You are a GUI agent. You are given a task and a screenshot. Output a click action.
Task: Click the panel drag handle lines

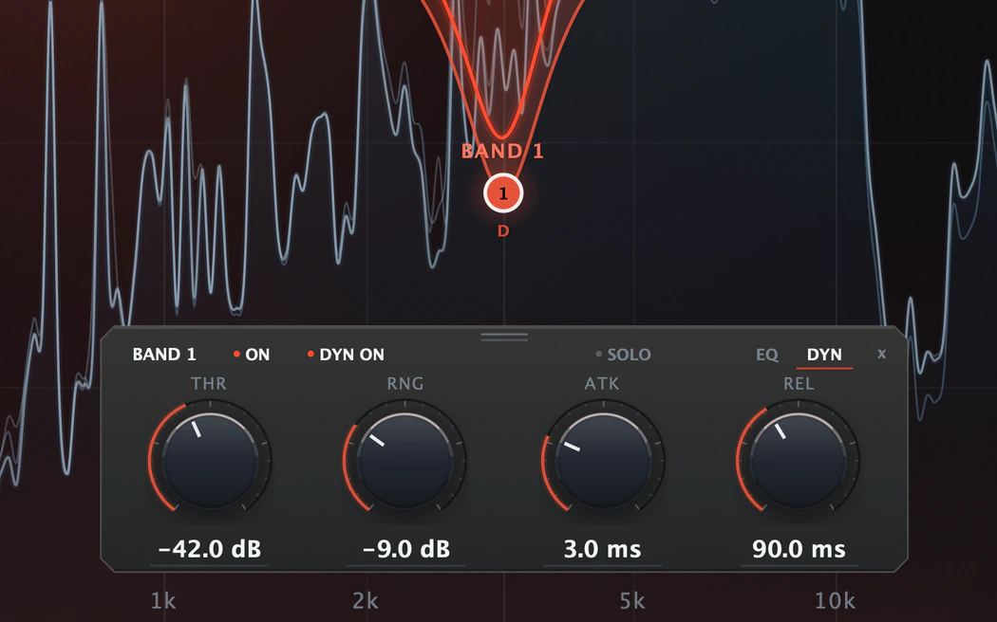coord(504,337)
